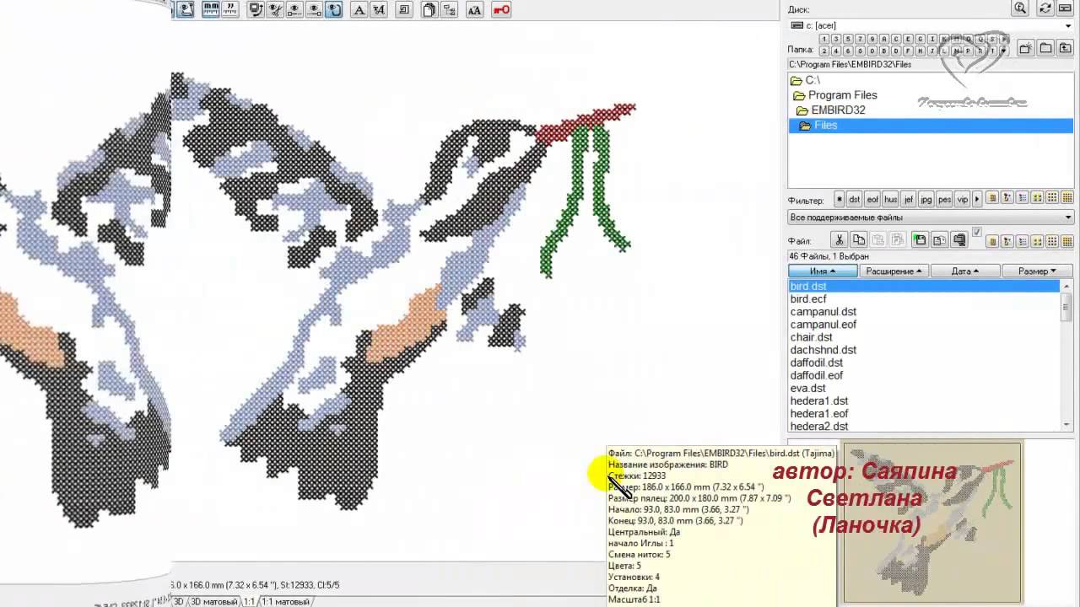Image resolution: width=1080 pixels, height=607 pixels.
Task: Select the highlighted Files folder
Action: (931, 126)
